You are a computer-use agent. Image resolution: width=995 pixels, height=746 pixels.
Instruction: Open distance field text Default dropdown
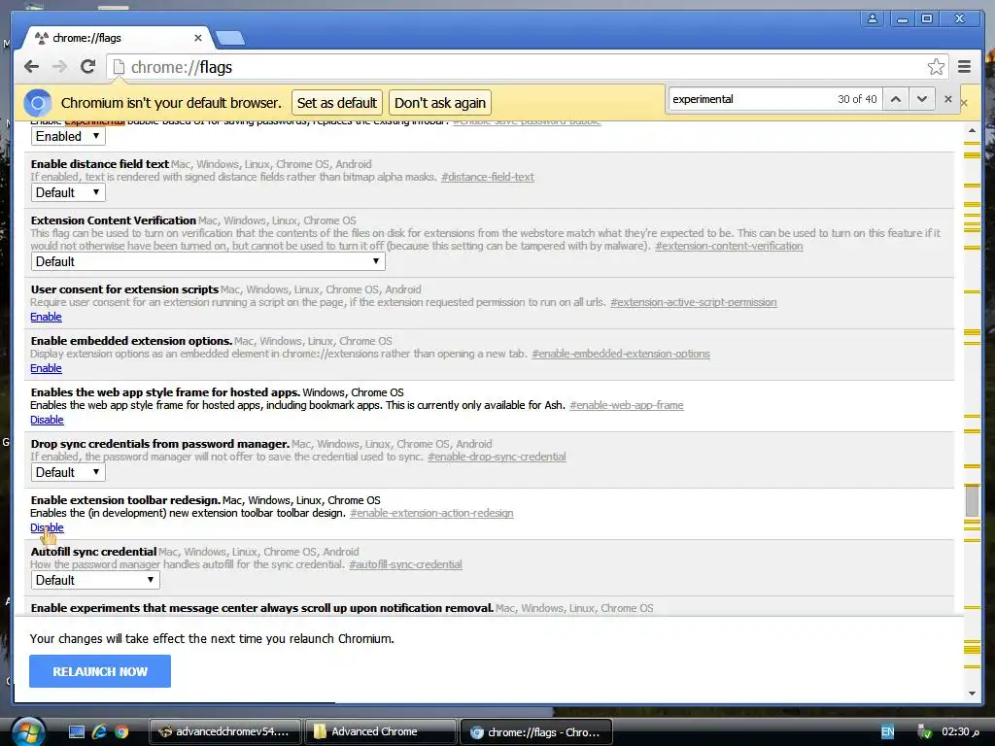tap(68, 193)
